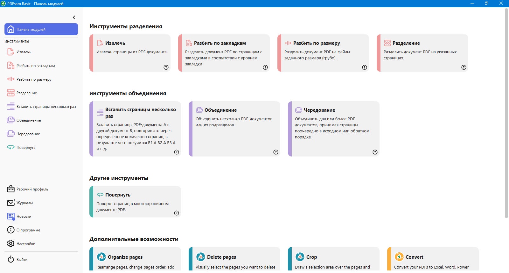Select Разделение in the sidebar

tap(41, 93)
